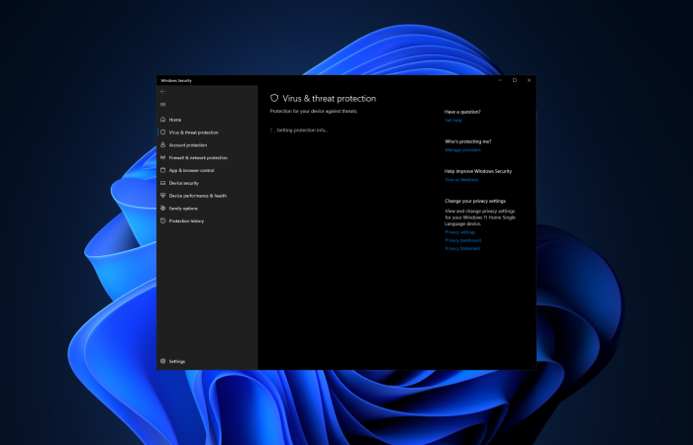The width and height of the screenshot is (693, 445).
Task: Open the Home page
Action: point(175,120)
